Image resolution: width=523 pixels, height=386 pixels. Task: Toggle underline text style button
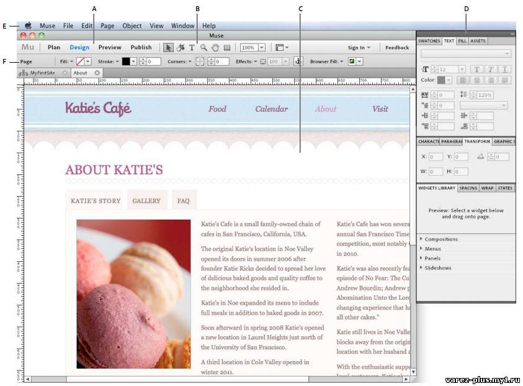click(504, 70)
